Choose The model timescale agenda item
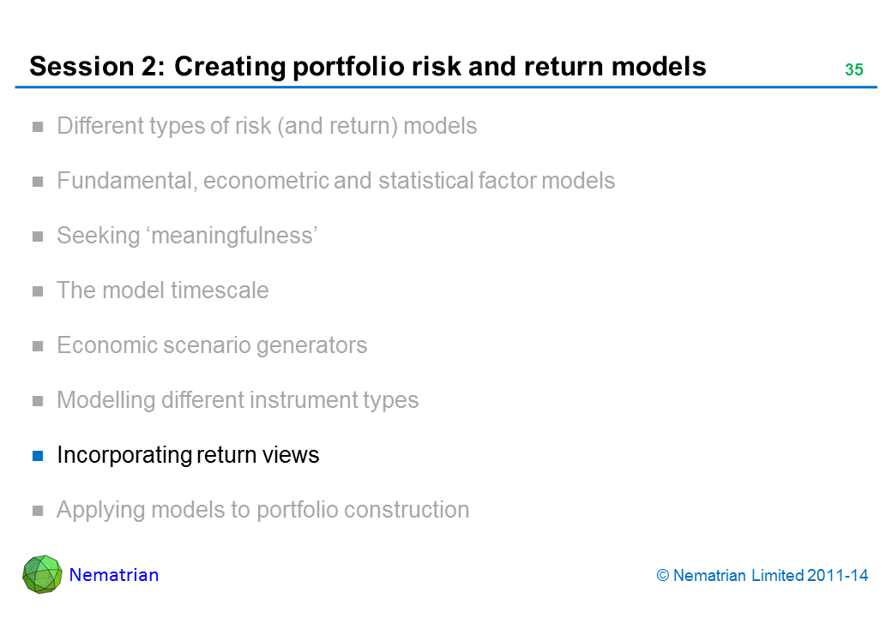The height and width of the screenshot is (617, 892). (162, 291)
